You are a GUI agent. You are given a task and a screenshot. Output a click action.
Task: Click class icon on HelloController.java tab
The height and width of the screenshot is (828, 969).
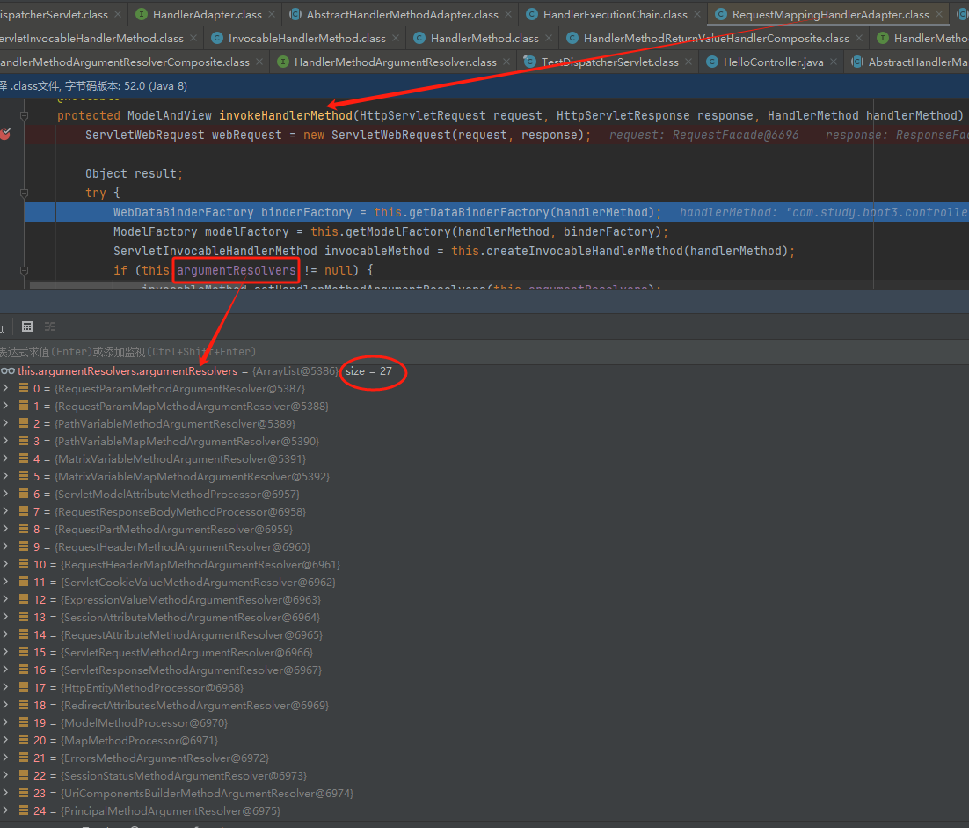(712, 62)
